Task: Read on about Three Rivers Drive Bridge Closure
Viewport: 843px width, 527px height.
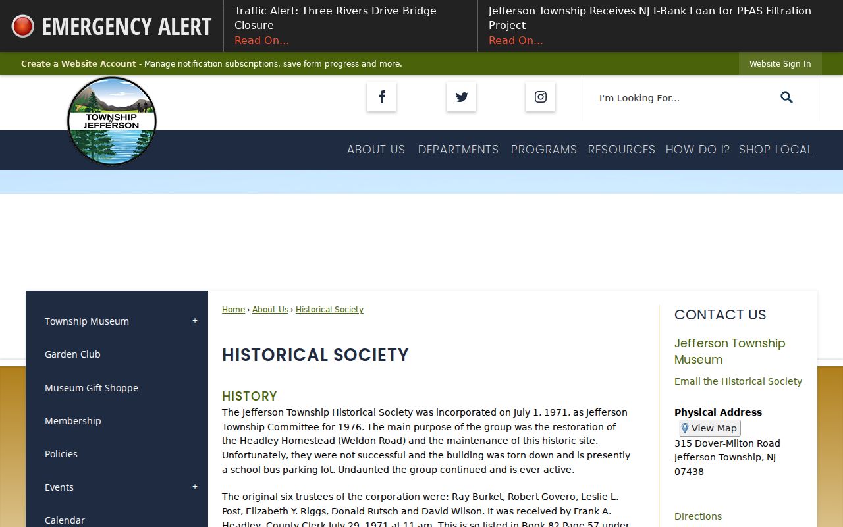Action: 261,40
